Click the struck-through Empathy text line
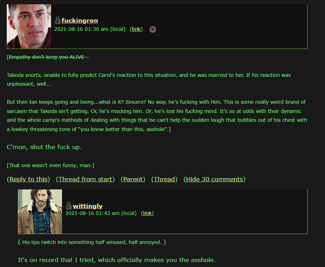 point(48,57)
